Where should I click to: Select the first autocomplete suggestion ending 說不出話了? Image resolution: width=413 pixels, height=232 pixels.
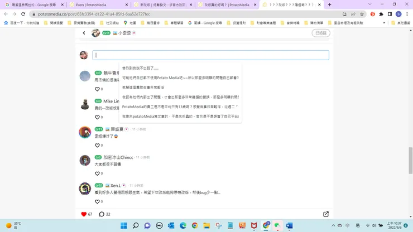[180, 68]
